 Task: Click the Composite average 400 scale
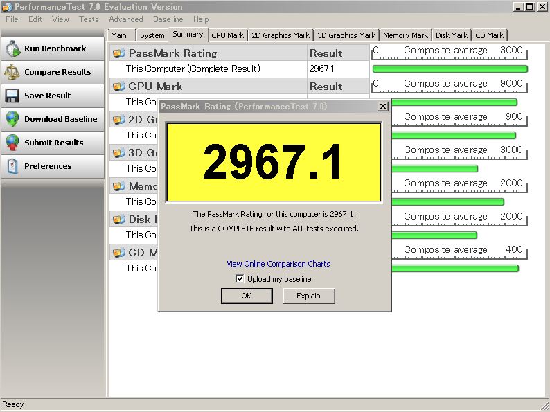click(459, 252)
